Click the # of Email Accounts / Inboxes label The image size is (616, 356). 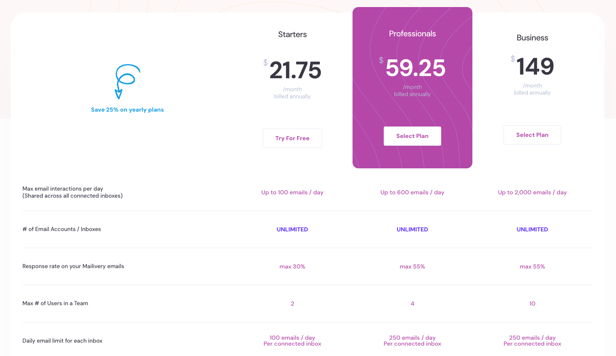[x=62, y=229]
